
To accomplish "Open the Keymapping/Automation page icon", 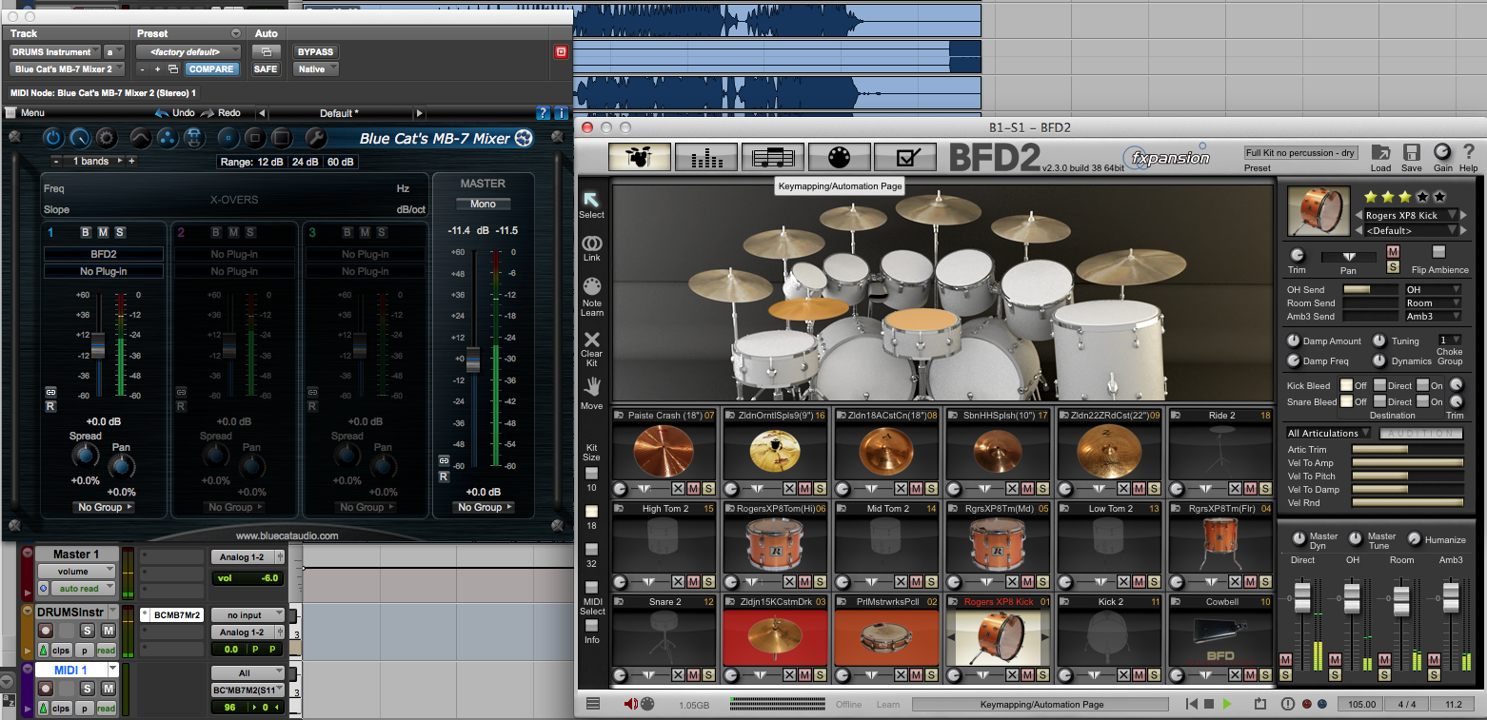I will click(x=839, y=157).
